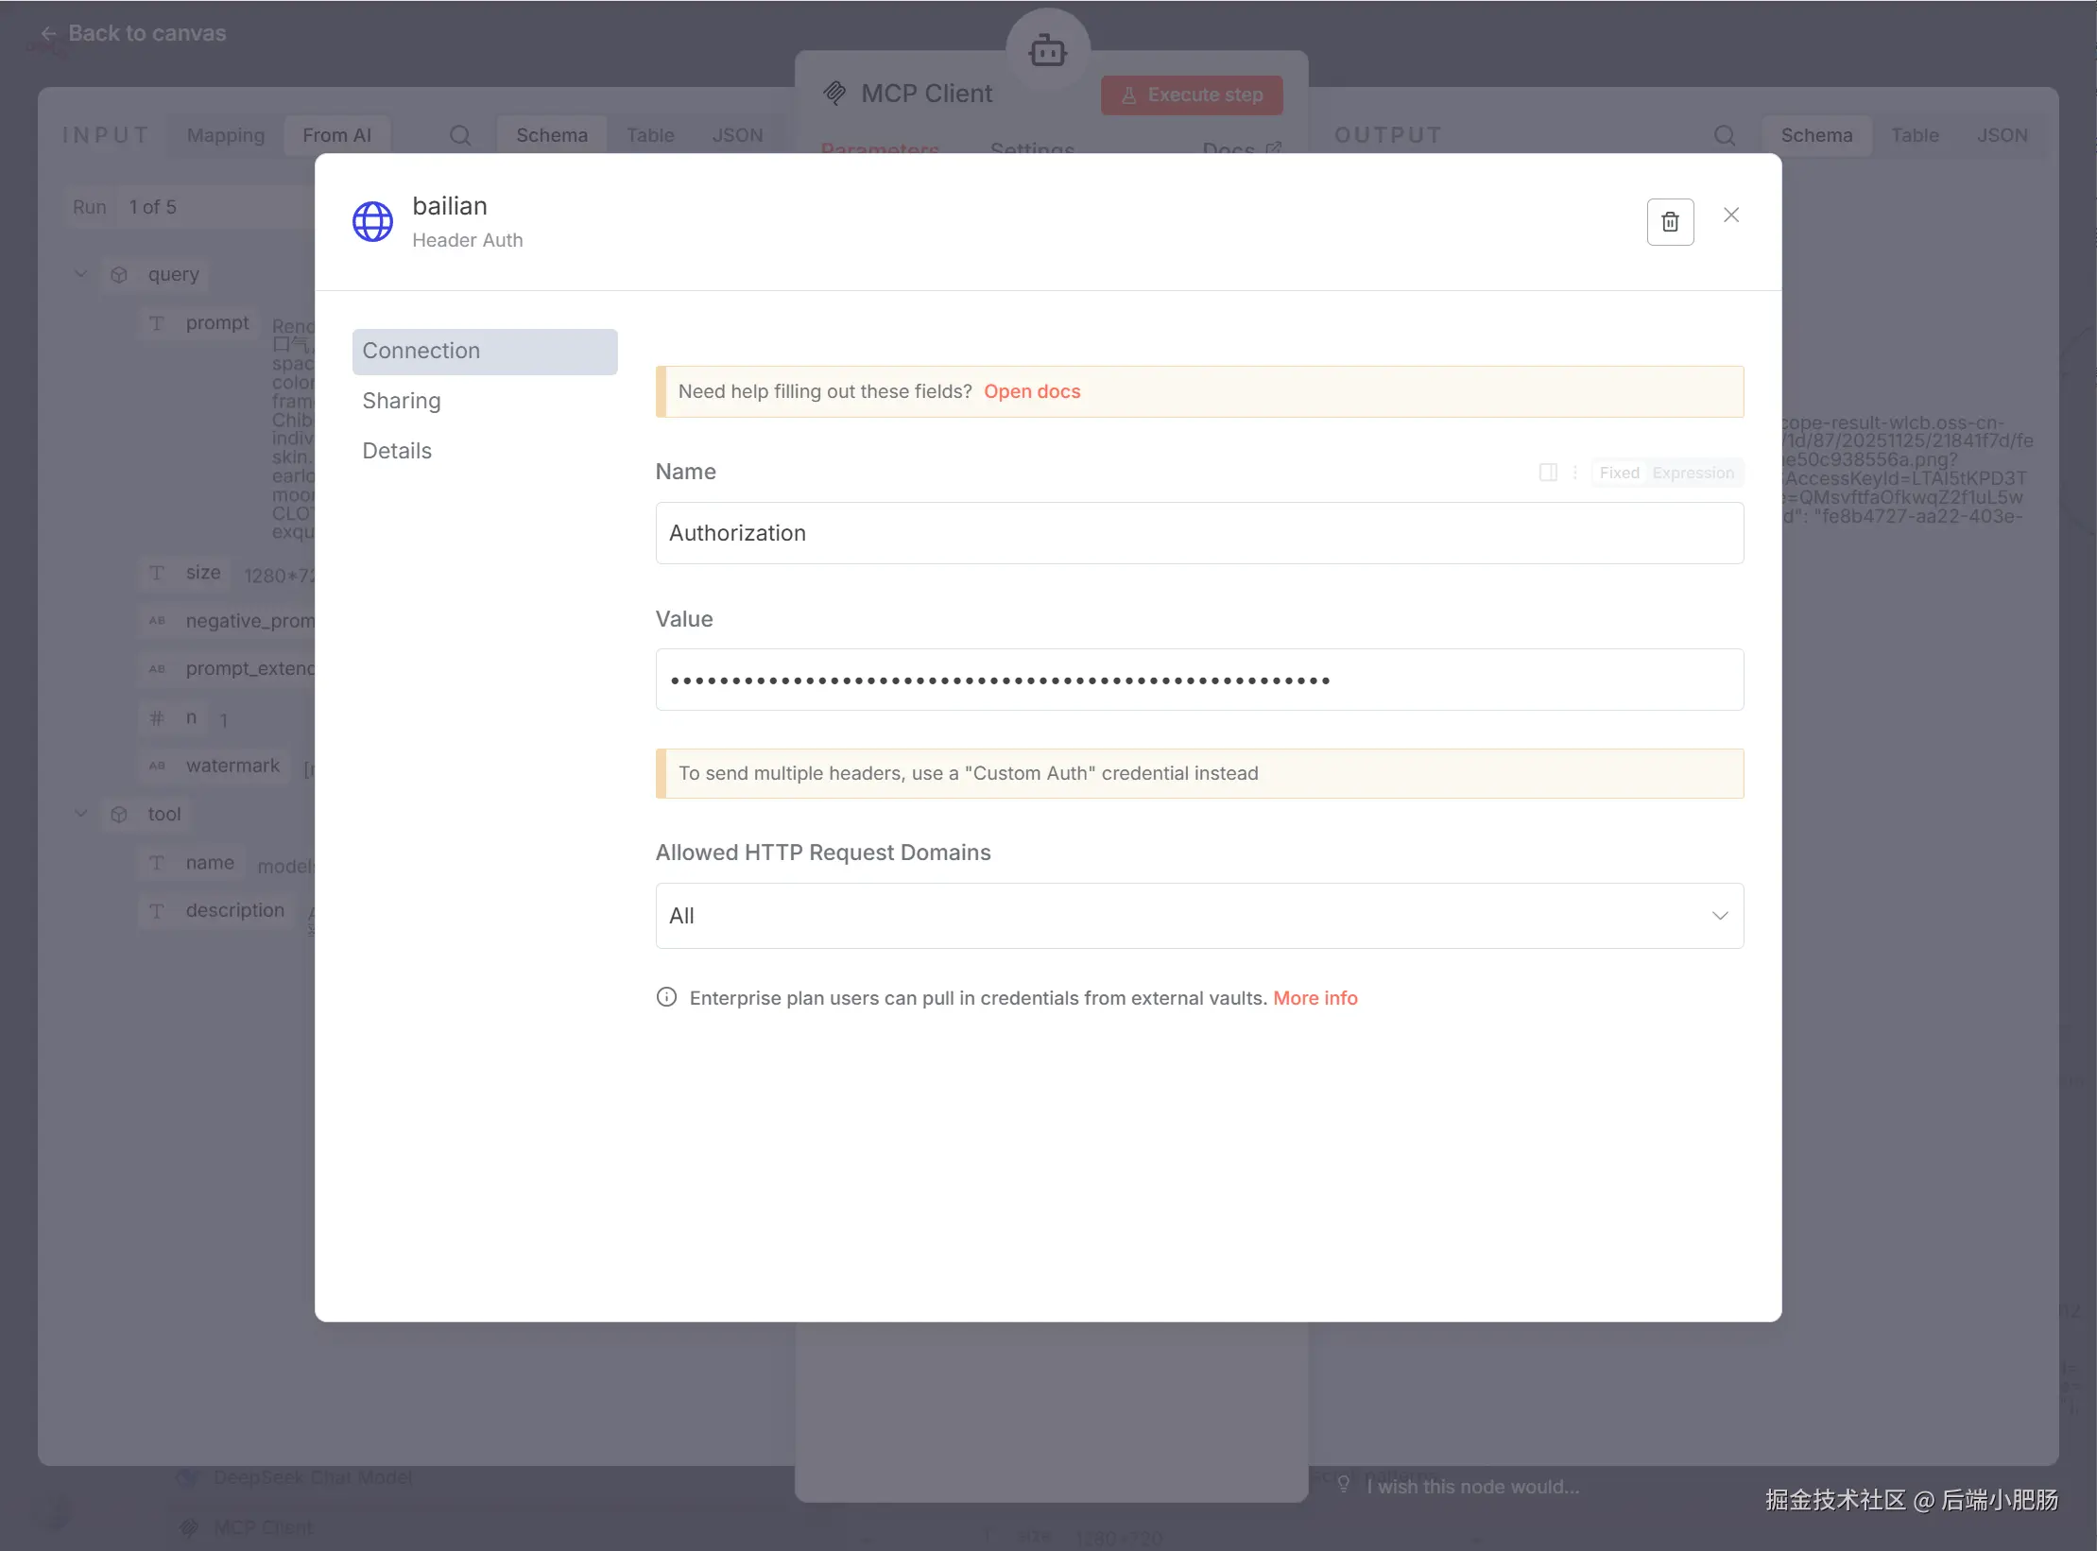Collapse the query tree node
The height and width of the screenshot is (1551, 2097).
[81, 274]
